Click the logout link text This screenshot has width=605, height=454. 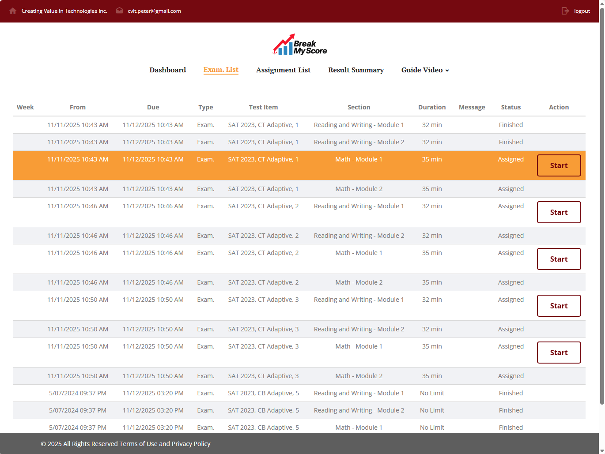click(x=582, y=11)
